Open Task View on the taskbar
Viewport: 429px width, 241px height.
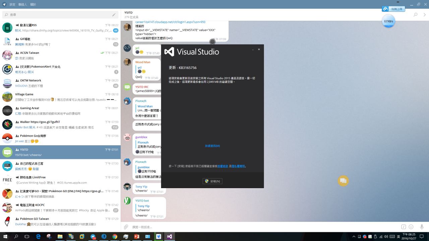[27, 236]
